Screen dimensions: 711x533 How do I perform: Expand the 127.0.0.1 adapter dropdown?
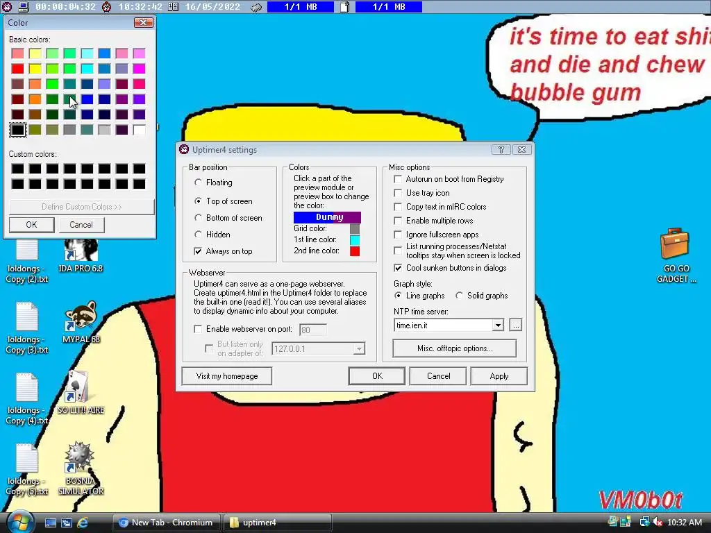[x=359, y=348]
